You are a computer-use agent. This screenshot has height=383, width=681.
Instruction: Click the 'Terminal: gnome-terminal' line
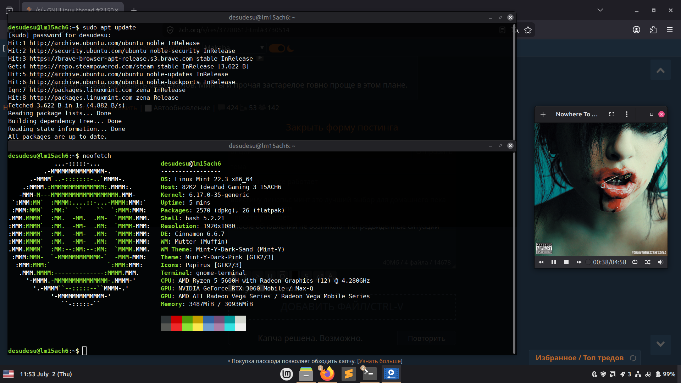pyautogui.click(x=203, y=273)
